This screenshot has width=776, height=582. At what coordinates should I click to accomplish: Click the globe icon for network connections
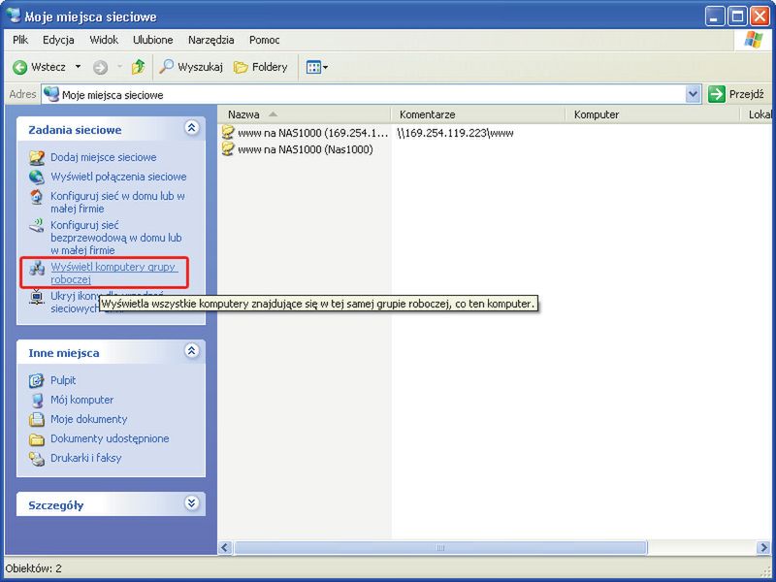36,177
